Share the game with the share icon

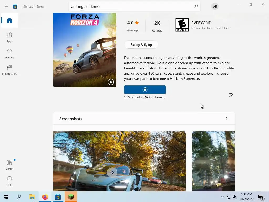click(x=231, y=95)
